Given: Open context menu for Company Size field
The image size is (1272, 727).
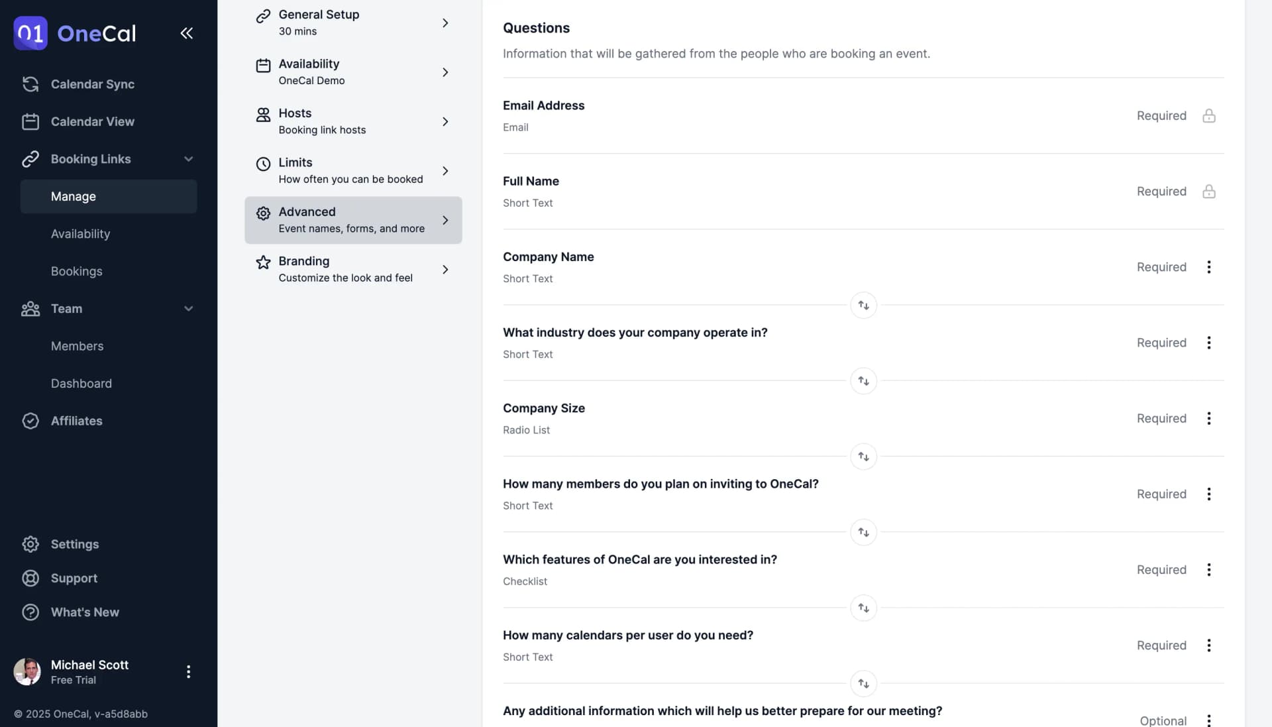Looking at the screenshot, I should pos(1209,418).
